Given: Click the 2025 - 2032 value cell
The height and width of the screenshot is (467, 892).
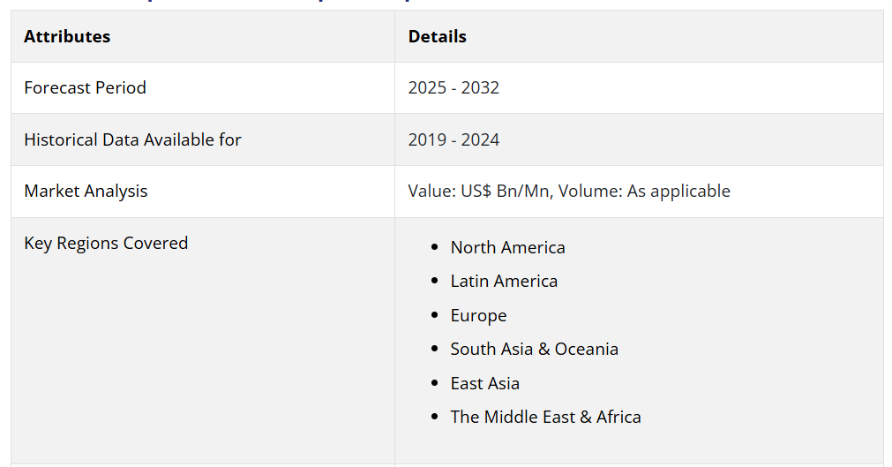Looking at the screenshot, I should click(x=453, y=87).
